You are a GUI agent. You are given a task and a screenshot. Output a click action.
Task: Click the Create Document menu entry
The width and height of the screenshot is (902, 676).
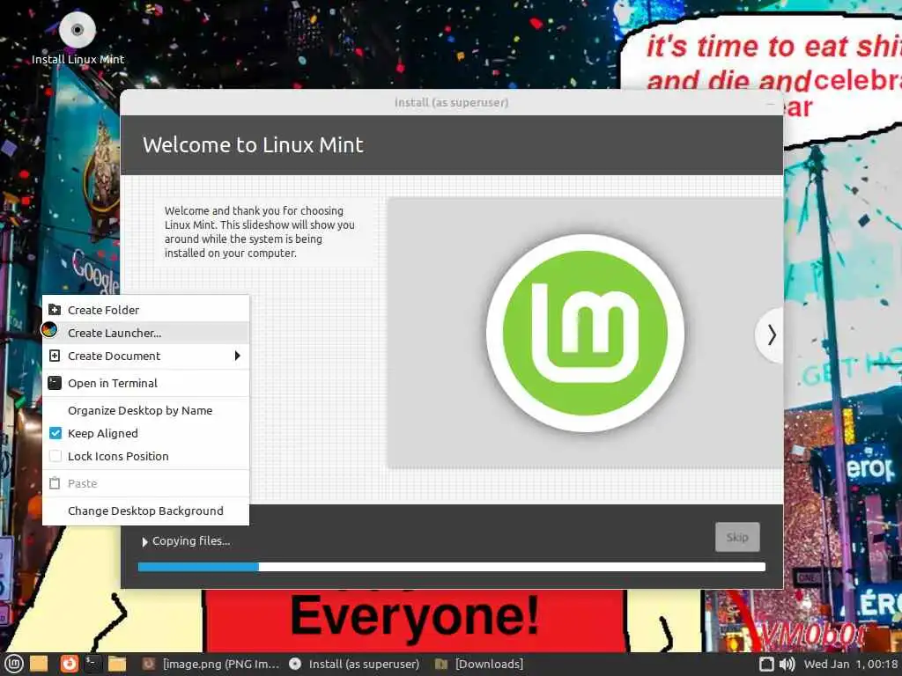(145, 356)
